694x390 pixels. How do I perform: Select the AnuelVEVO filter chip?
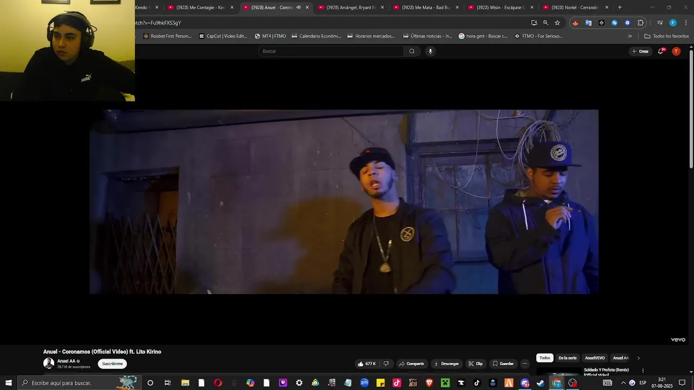(x=595, y=358)
